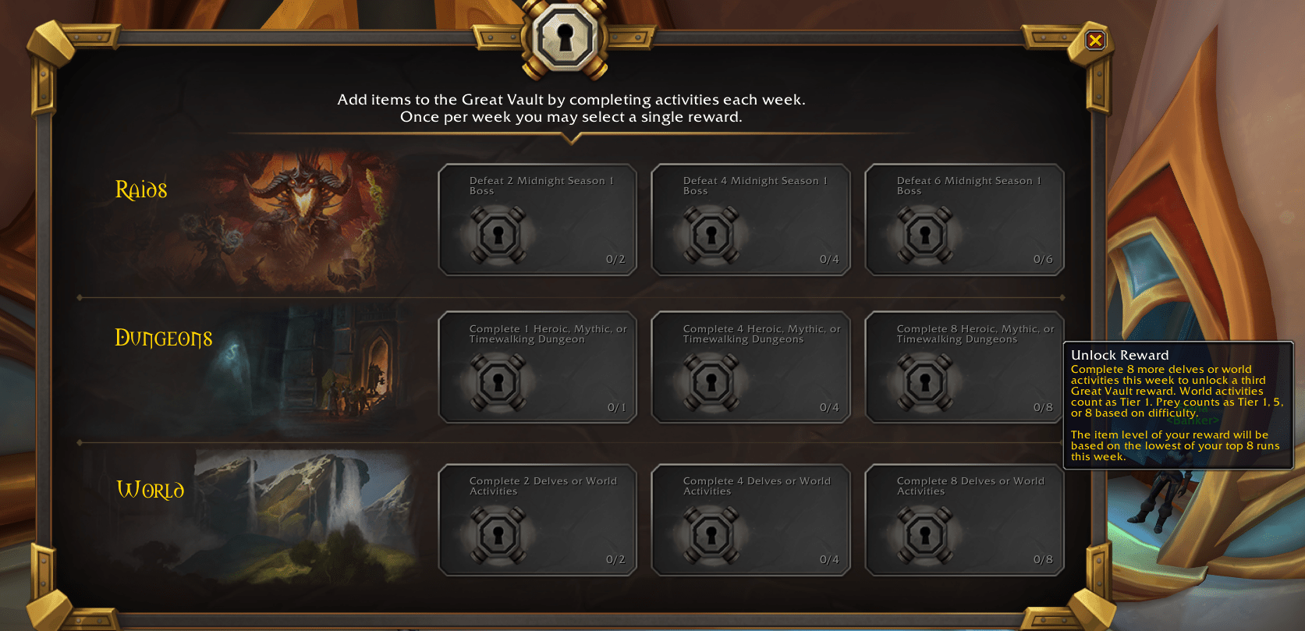The height and width of the screenshot is (631, 1305).
Task: Select the Dungeons category label
Action: tap(164, 338)
